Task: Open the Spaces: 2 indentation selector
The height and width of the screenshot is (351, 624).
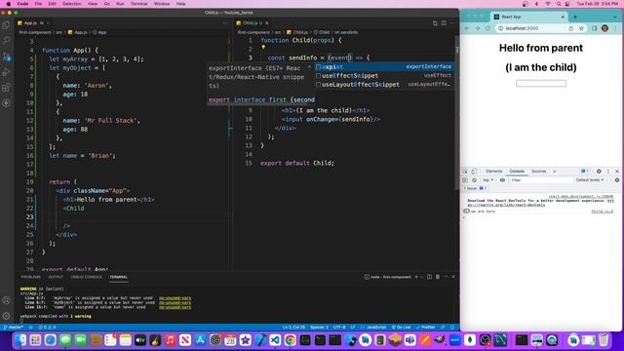Action: 319,328
